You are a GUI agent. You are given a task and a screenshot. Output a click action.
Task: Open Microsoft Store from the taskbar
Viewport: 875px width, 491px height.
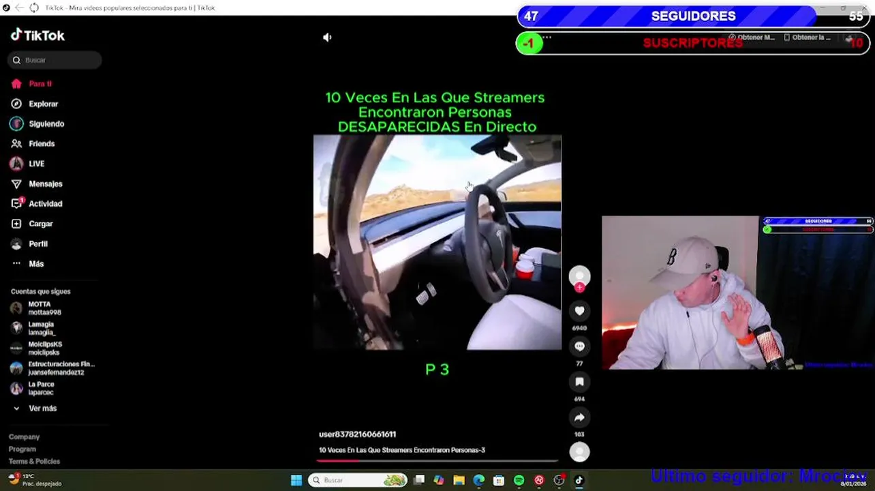coord(499,480)
